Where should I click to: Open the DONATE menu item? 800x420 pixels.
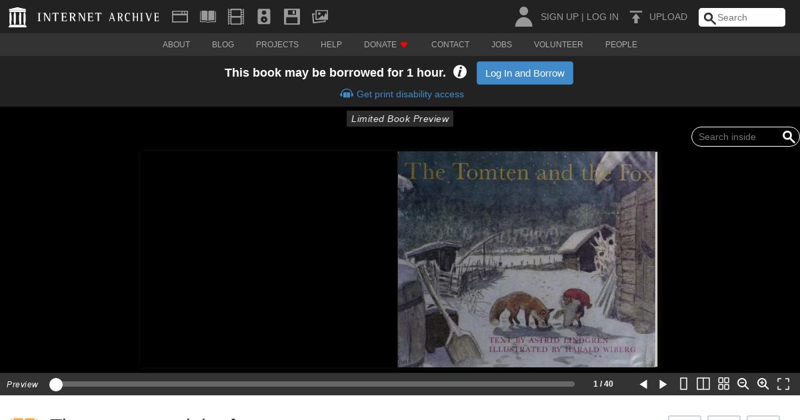point(386,45)
